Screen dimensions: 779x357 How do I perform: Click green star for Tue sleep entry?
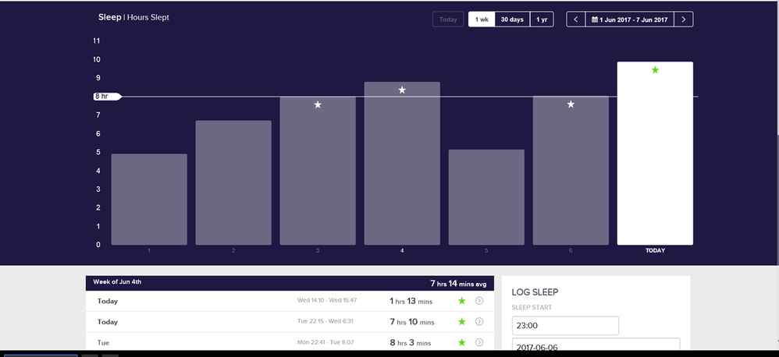[461, 342]
